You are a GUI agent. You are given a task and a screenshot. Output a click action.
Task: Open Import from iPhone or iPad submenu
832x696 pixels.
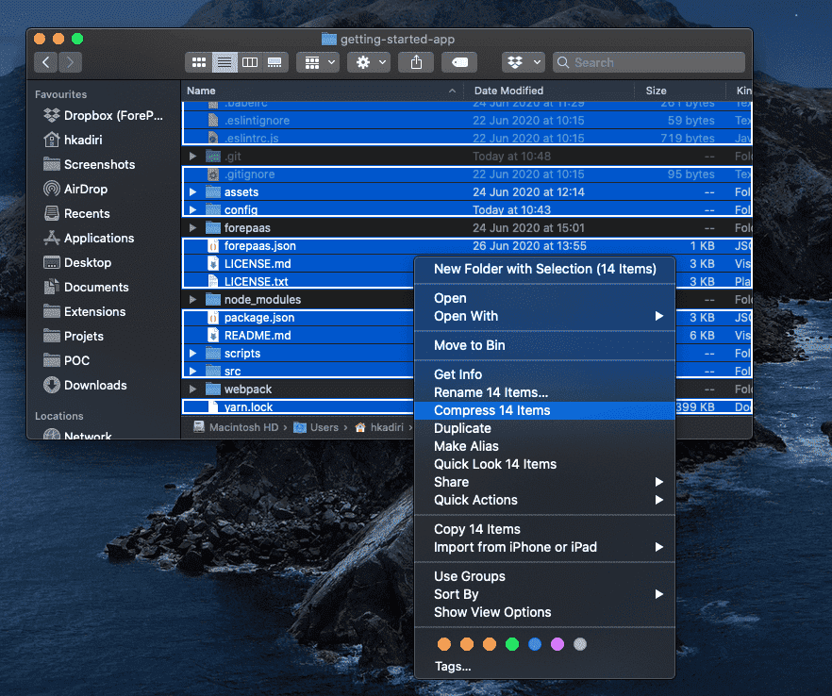tap(544, 547)
